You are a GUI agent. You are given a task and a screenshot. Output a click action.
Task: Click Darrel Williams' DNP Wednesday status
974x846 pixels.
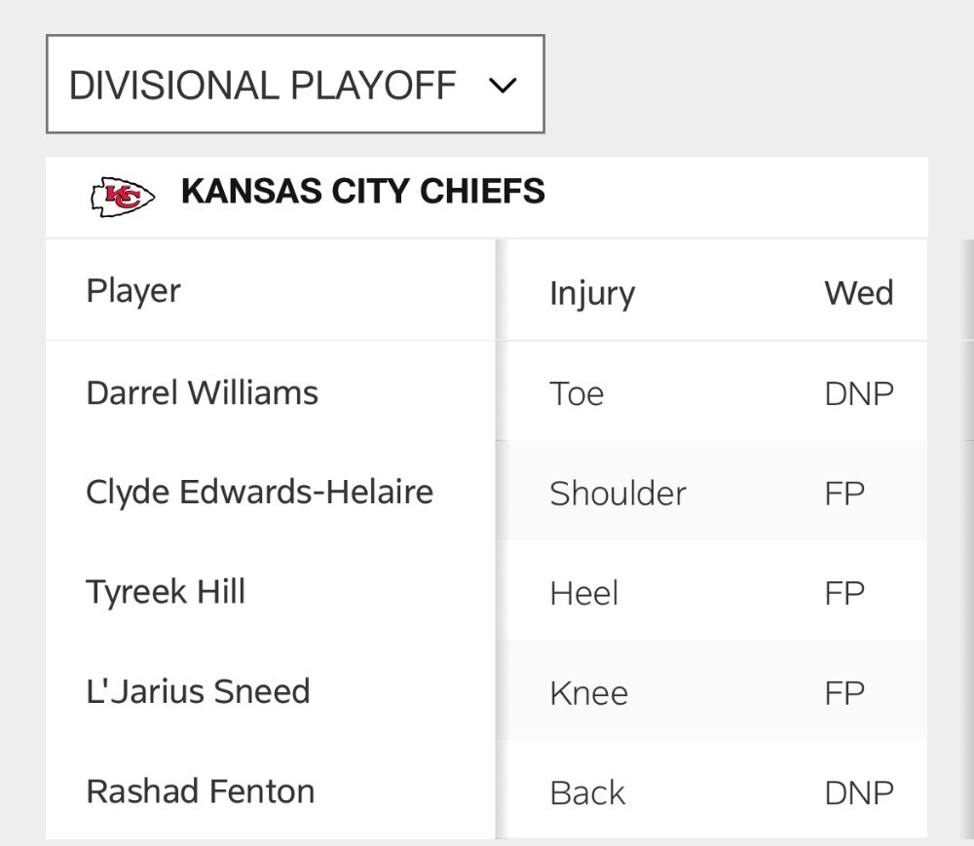(x=859, y=394)
